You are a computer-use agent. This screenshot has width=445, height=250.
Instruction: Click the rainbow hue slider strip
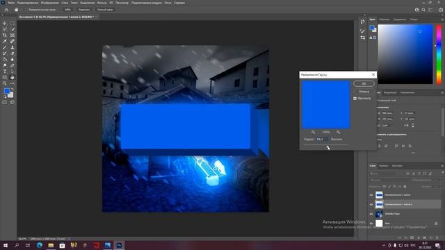(x=439, y=54)
